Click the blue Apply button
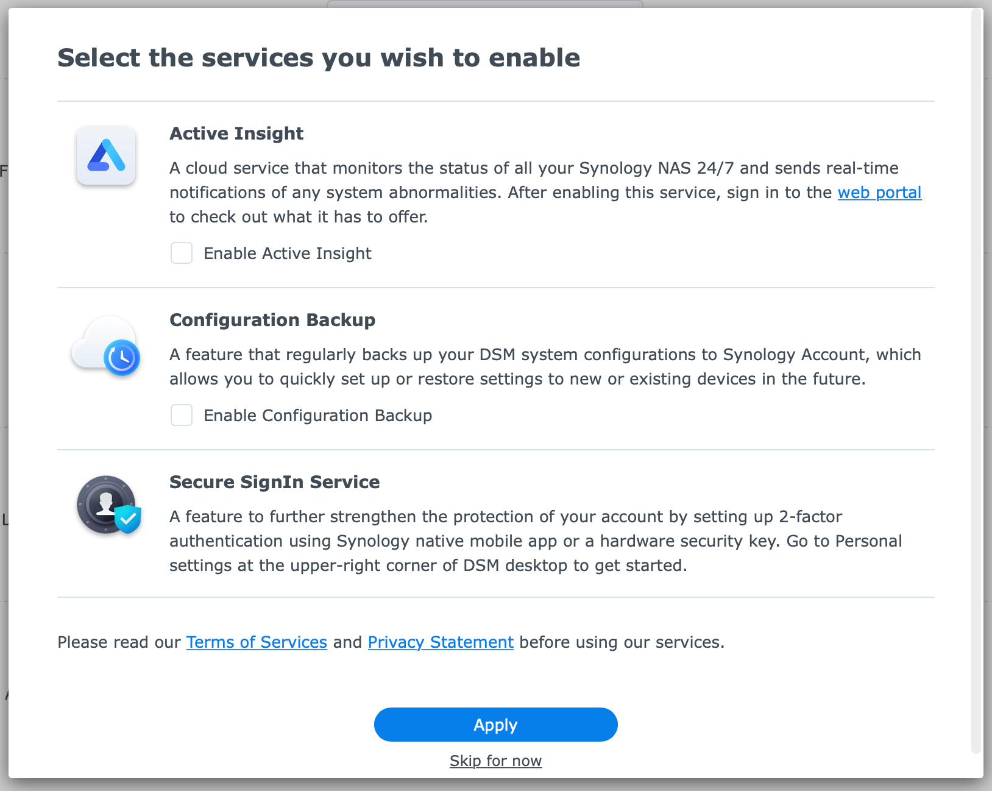Viewport: 992px width, 791px height. click(496, 725)
